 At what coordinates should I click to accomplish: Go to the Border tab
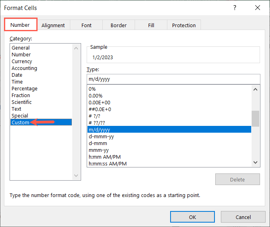(119, 25)
